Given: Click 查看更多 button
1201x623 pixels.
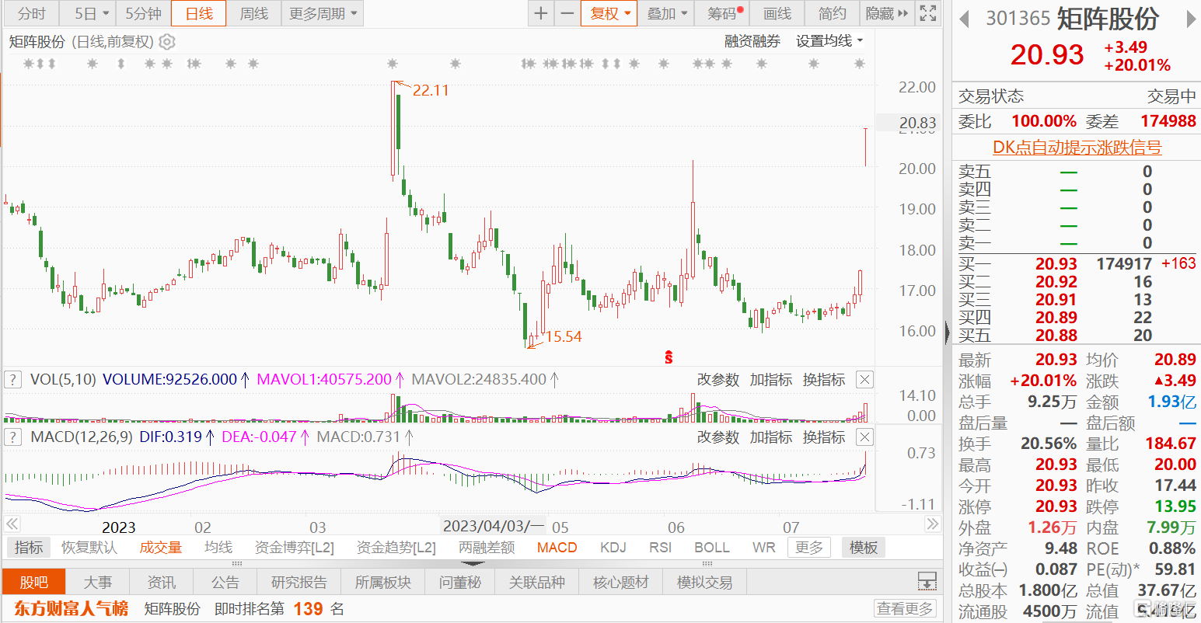Looking at the screenshot, I should tap(905, 608).
